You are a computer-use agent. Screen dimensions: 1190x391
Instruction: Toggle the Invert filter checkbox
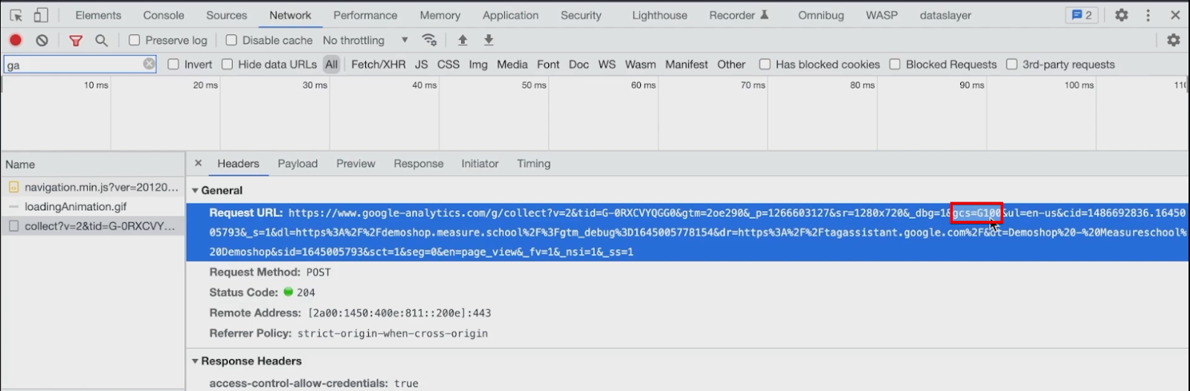coord(173,64)
